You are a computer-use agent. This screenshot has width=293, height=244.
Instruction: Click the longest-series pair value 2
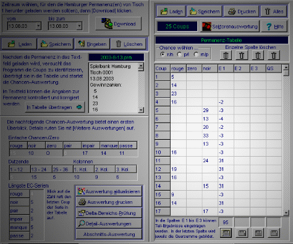(x=32, y=211)
